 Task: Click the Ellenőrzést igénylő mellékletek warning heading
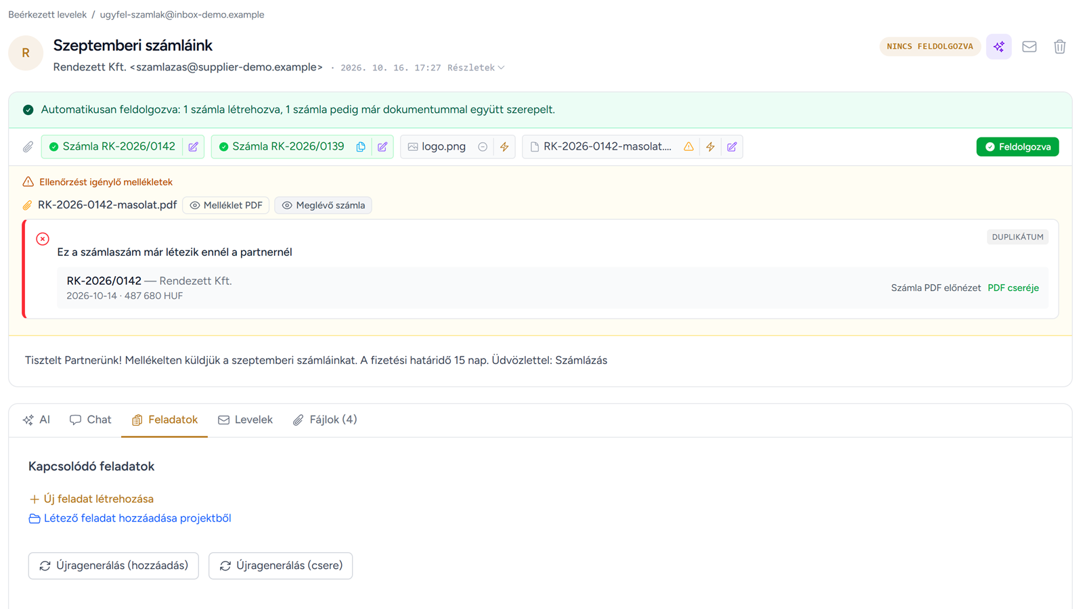tap(106, 182)
